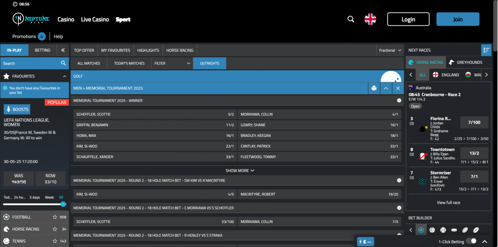Click the Towntotown jockey silks icon
Image resolution: width=498 pixels, height=247 pixels.
tap(423, 156)
